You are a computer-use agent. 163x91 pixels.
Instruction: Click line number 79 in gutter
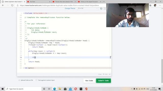21,57
